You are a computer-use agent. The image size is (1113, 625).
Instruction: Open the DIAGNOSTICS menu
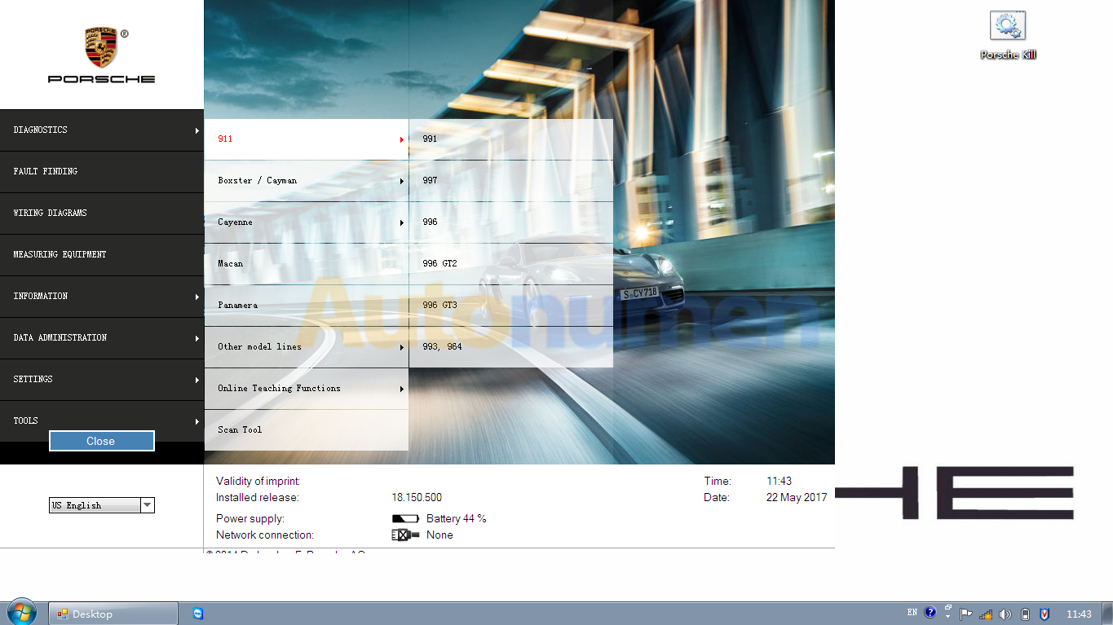(102, 130)
